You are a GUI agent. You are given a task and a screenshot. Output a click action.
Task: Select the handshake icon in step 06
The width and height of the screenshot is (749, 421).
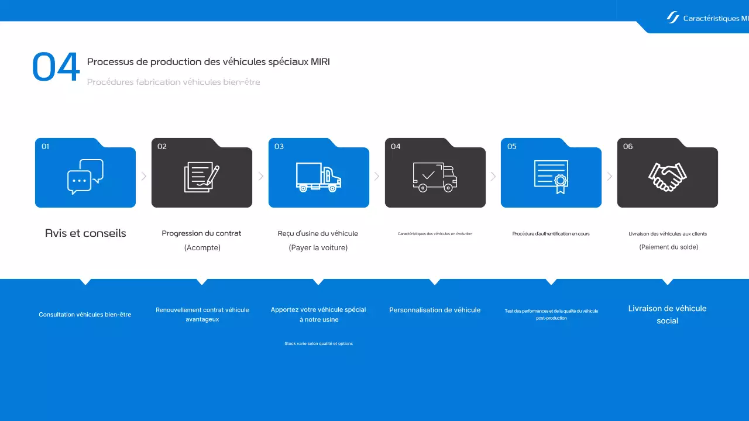click(x=668, y=177)
